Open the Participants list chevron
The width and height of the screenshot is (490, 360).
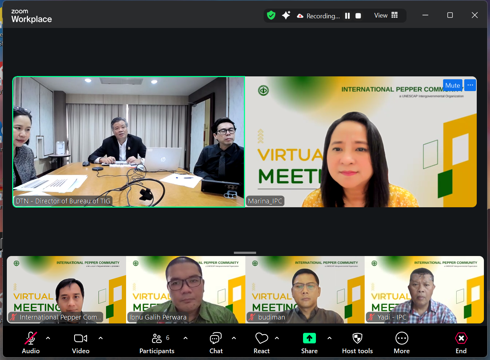click(x=186, y=338)
